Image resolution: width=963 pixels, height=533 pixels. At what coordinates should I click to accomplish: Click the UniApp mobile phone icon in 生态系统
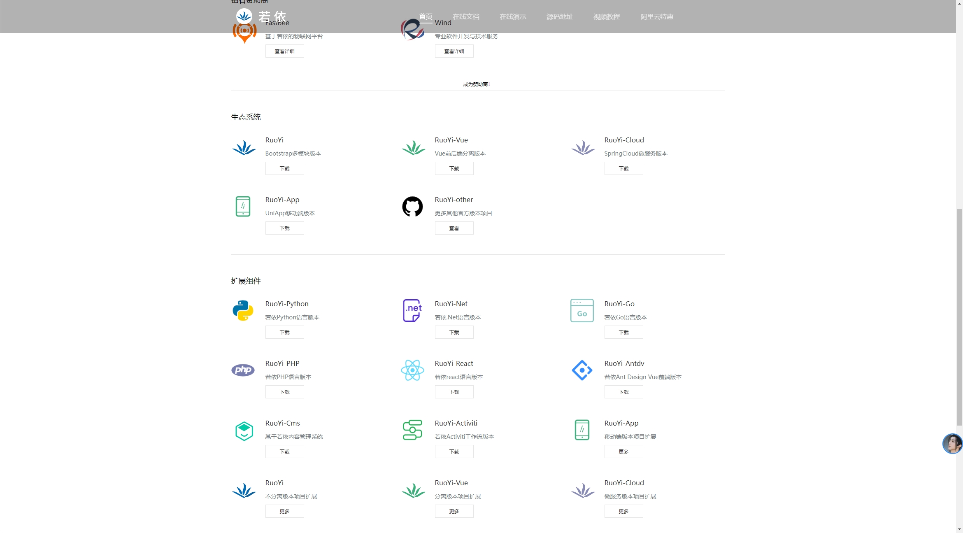(x=243, y=207)
